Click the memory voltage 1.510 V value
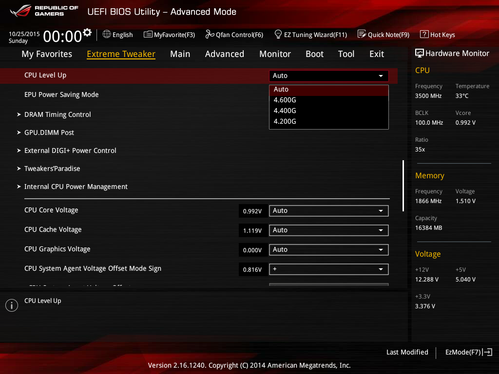Viewport: 499px width, 374px height. tap(465, 201)
